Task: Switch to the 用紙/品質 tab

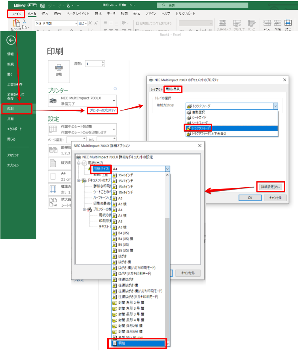Action: (173, 89)
